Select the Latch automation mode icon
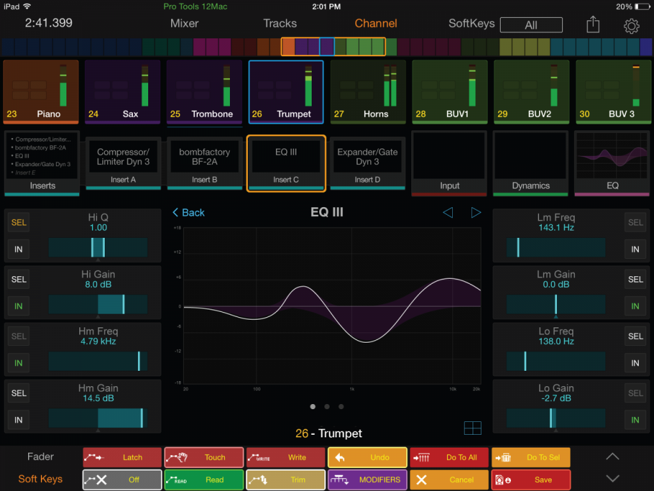The image size is (654, 491). pos(122,457)
